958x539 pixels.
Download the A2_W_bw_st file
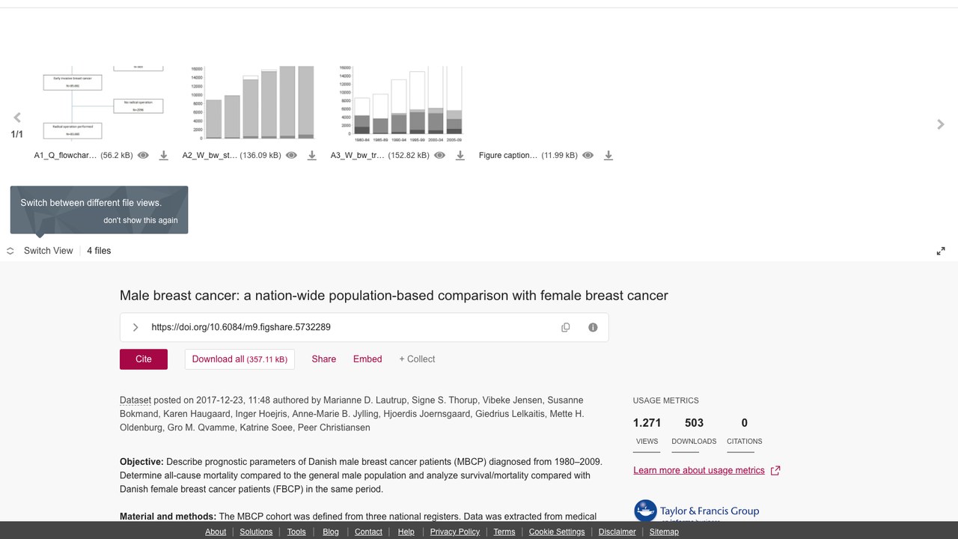click(x=311, y=156)
